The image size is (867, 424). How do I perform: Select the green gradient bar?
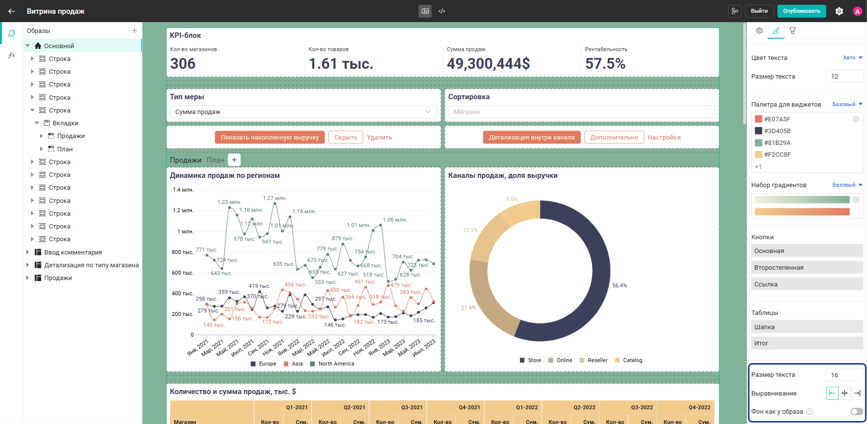[x=802, y=199]
